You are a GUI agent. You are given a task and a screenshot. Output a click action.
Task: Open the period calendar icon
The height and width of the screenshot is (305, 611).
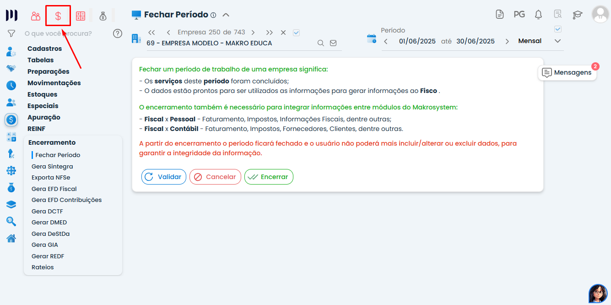pyautogui.click(x=372, y=38)
